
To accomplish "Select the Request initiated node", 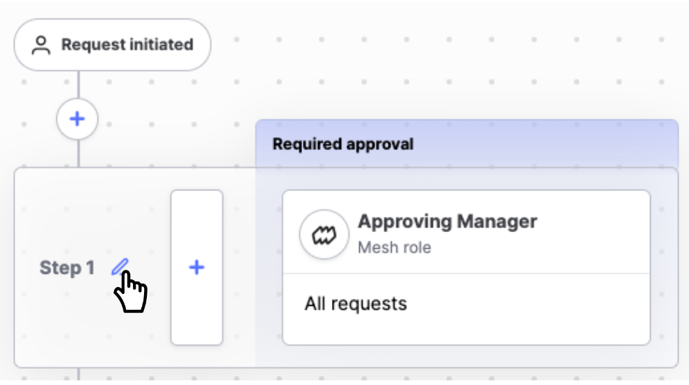I will [x=113, y=44].
